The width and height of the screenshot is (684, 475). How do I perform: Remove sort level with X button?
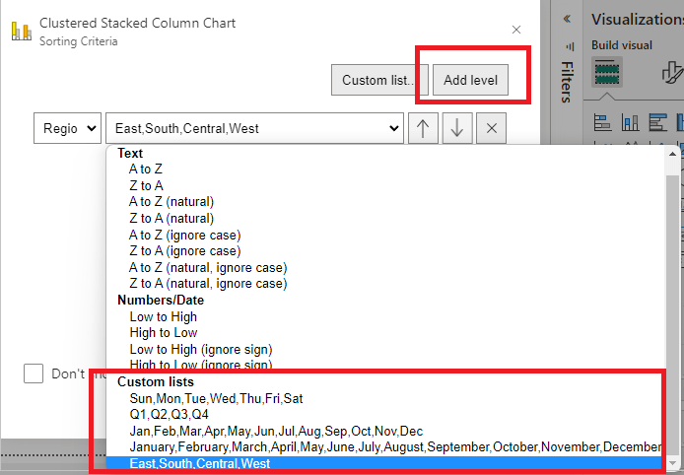click(x=492, y=128)
